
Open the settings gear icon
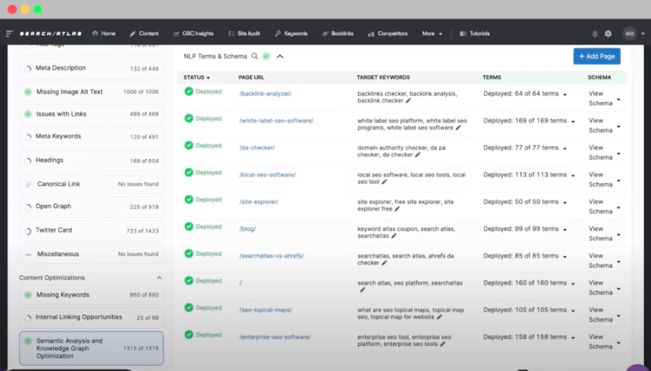[608, 34]
